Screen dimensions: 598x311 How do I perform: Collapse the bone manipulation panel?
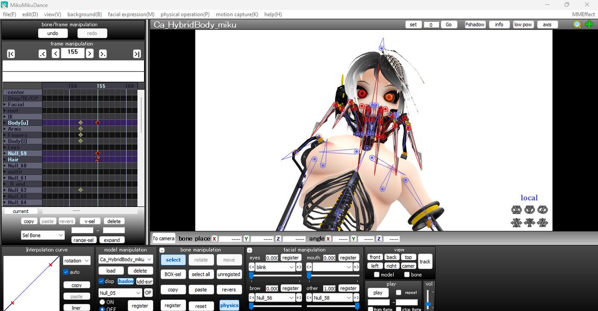click(163, 250)
